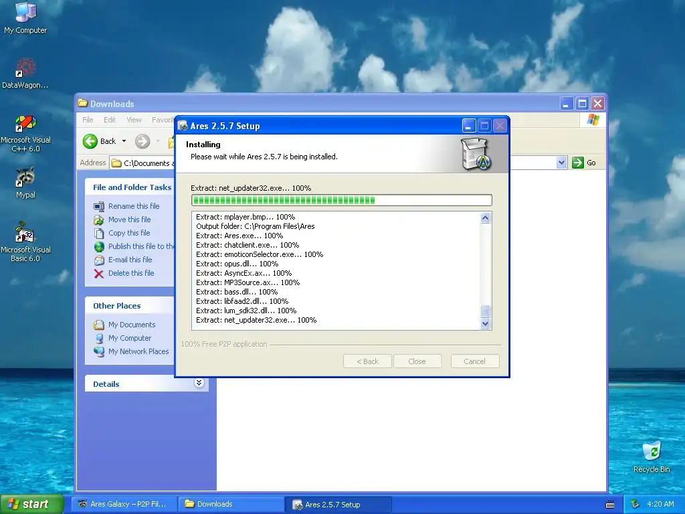The height and width of the screenshot is (514, 685).
Task: Open the DataWagon desktop shortcut
Action: click(25, 74)
